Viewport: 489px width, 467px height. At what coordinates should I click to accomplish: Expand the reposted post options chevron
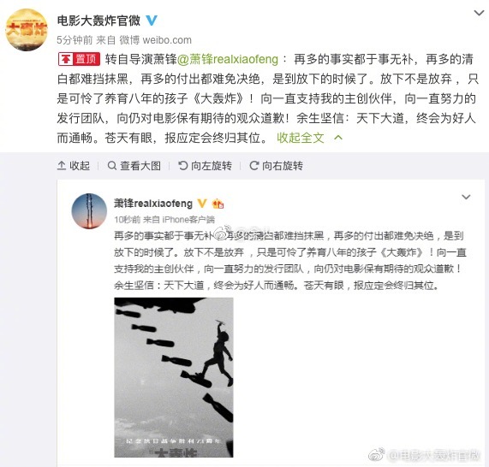(x=466, y=197)
